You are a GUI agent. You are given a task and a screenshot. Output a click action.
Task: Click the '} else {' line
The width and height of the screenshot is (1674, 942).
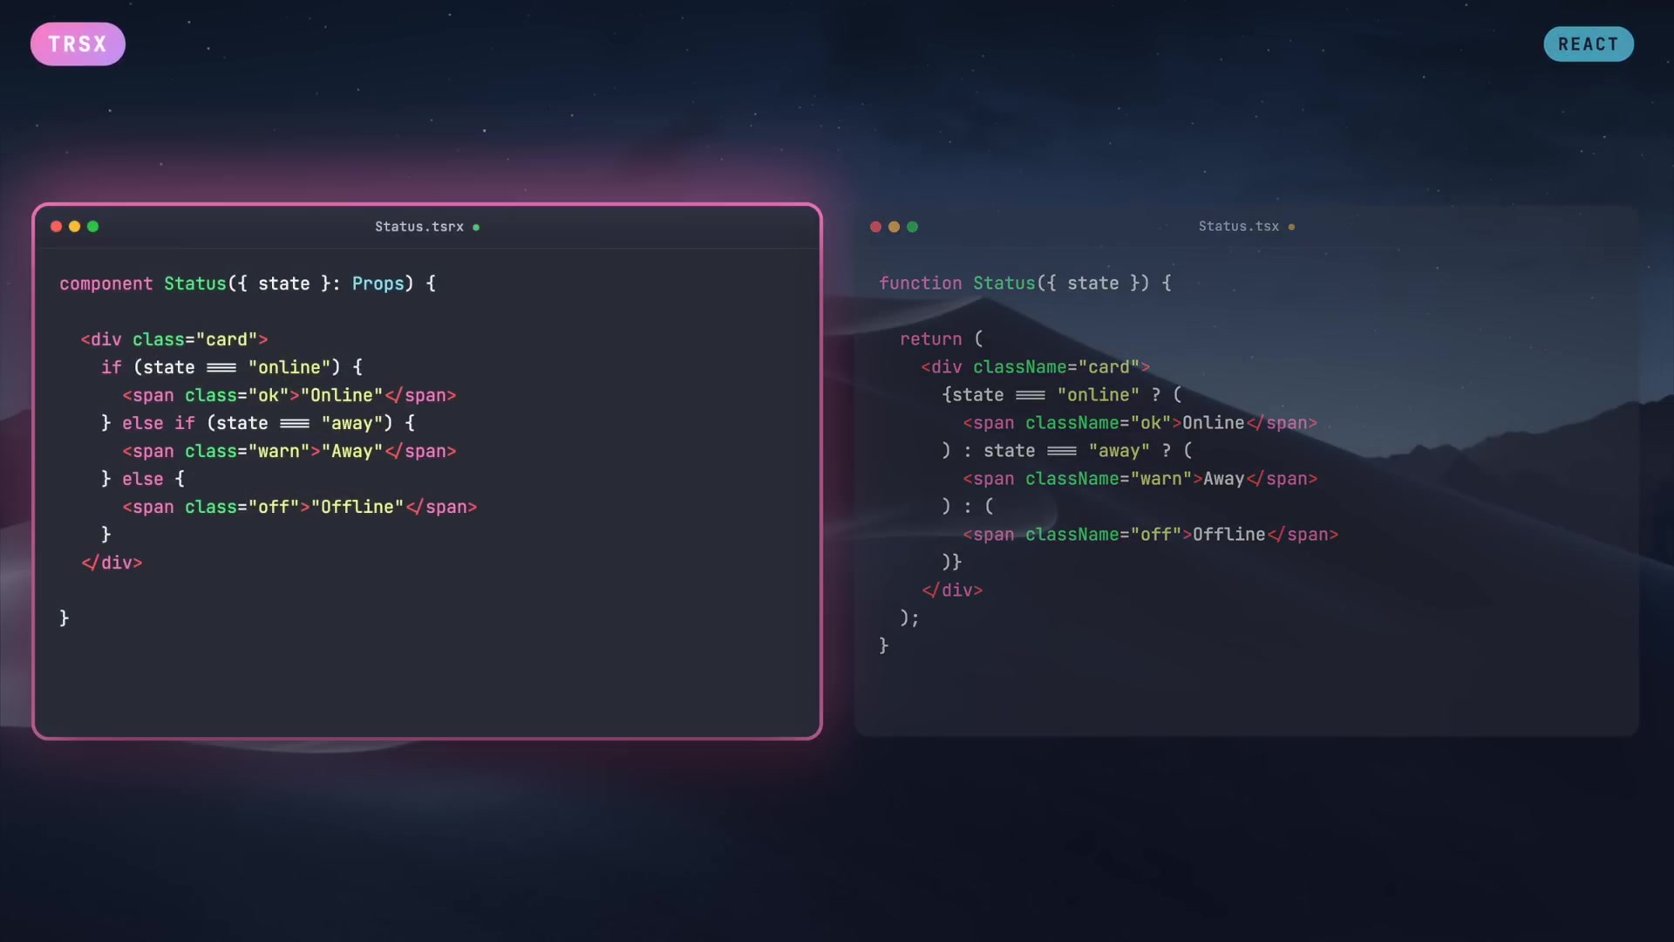pos(143,479)
